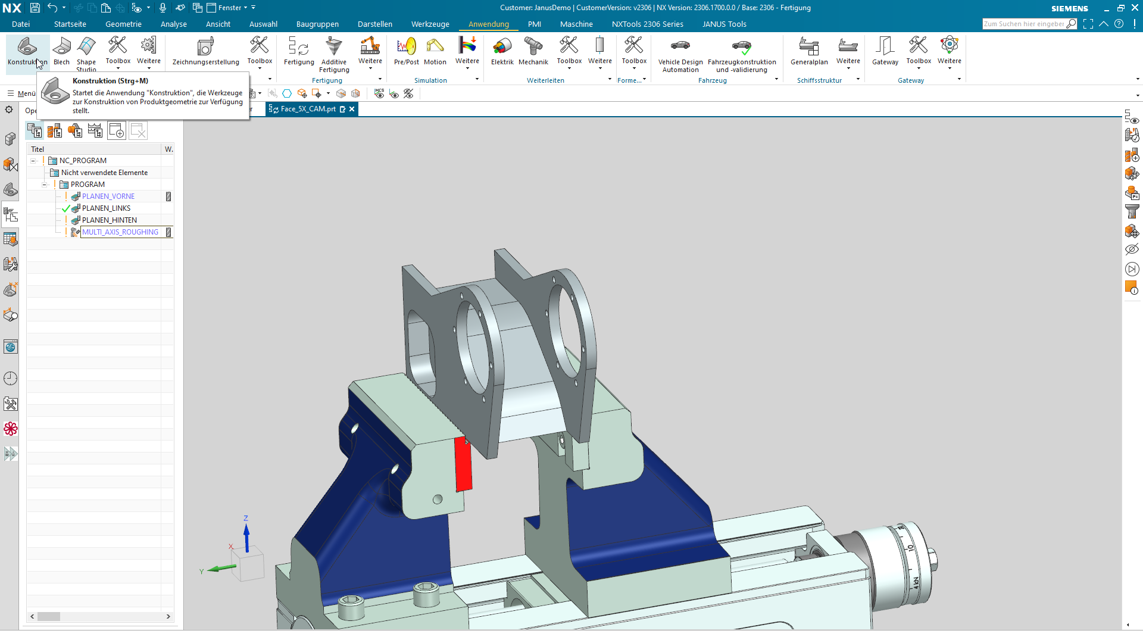Open the Elektrik routing application

click(502, 51)
